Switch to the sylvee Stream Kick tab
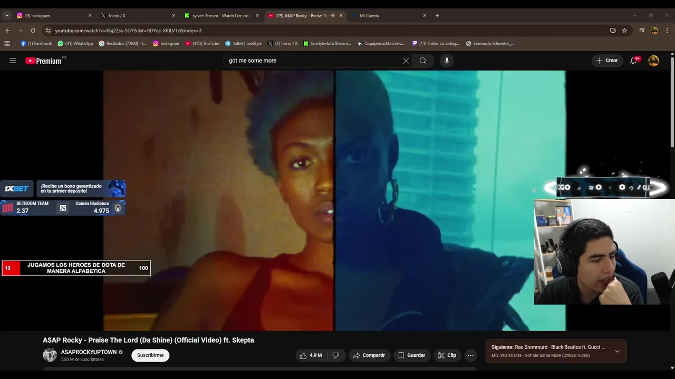675x379 pixels. (221, 16)
